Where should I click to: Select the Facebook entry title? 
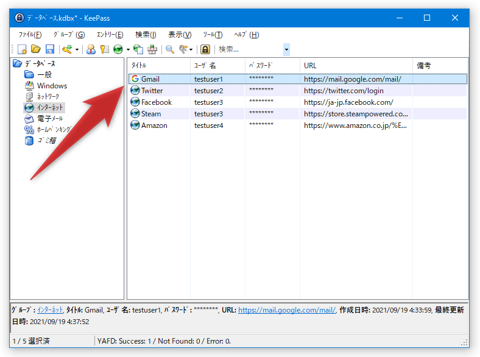tap(157, 102)
